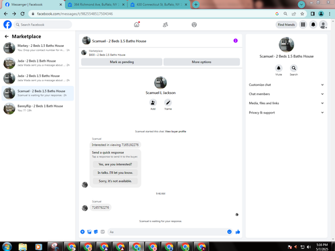Open the emoji picker in message box
This screenshot has height=251, width=335.
tap(229, 232)
